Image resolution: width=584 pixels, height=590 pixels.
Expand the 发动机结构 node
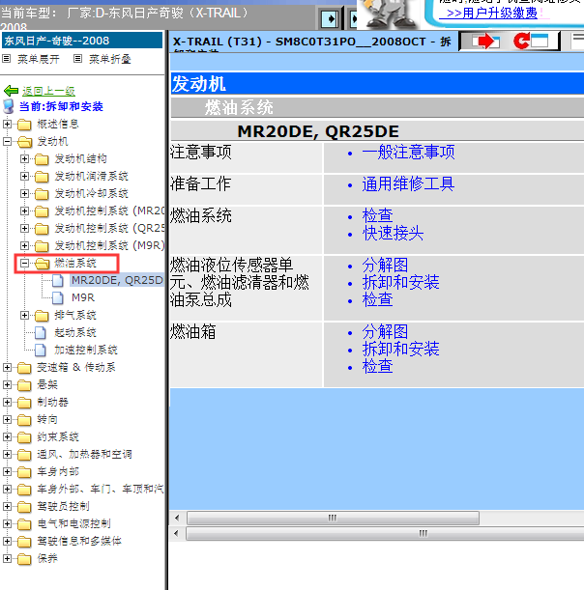(x=24, y=158)
